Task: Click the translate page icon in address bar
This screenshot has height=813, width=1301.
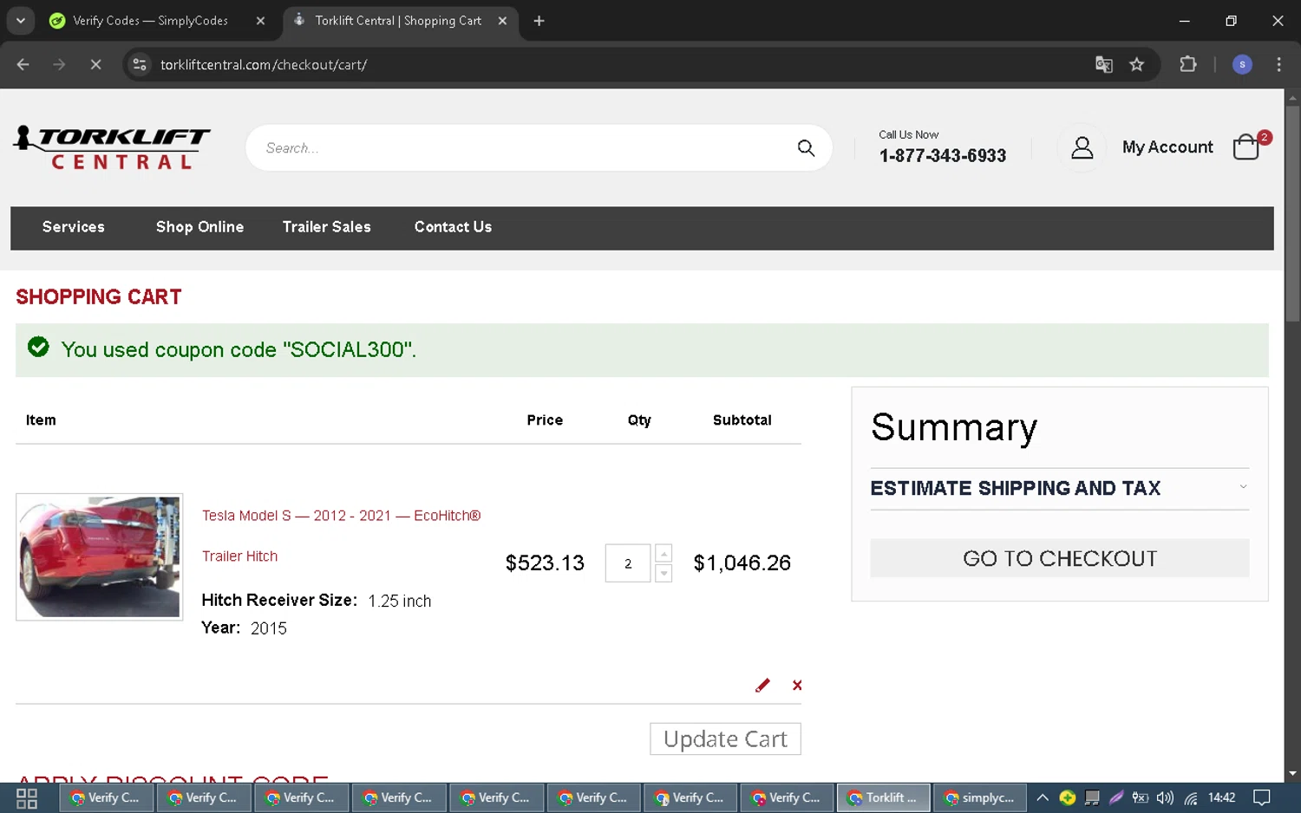Action: tap(1103, 64)
